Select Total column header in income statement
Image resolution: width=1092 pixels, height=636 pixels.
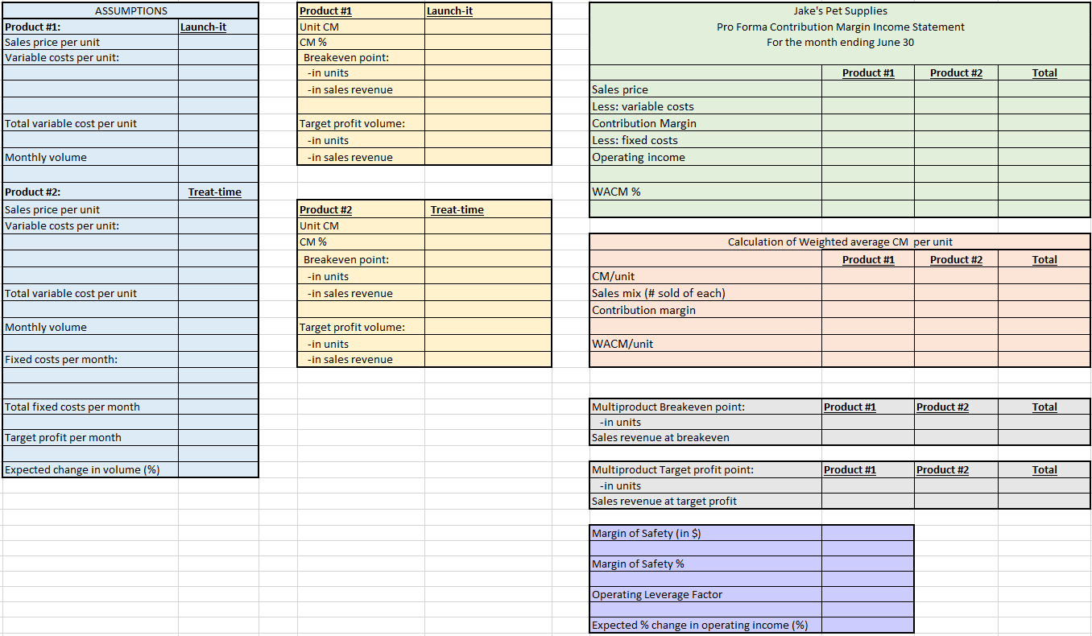(x=1044, y=72)
